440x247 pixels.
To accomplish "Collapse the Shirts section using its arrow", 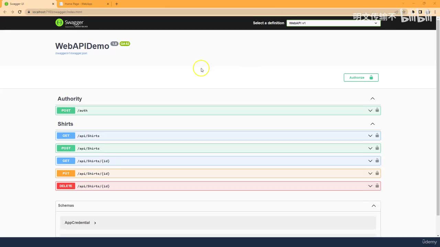I will coord(372,124).
